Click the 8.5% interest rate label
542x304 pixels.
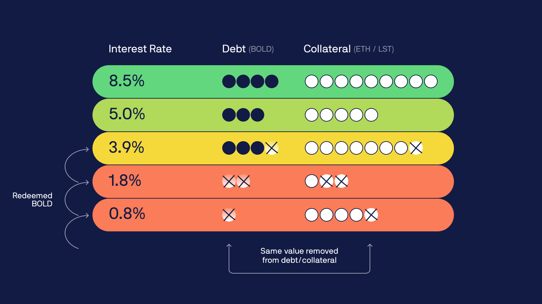(x=127, y=81)
